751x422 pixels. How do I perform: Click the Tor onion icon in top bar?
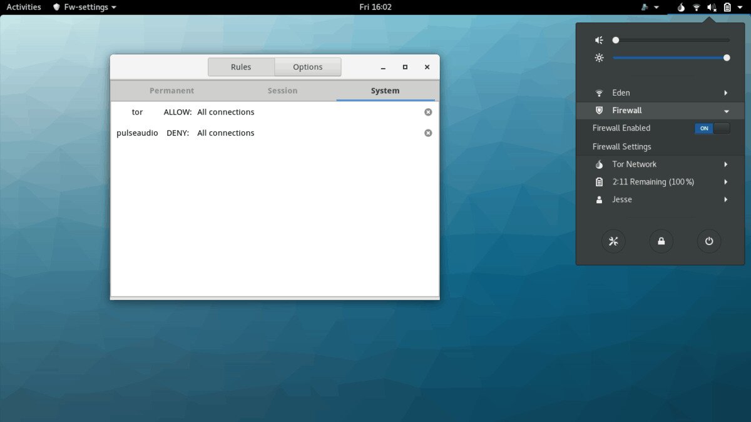(x=681, y=8)
